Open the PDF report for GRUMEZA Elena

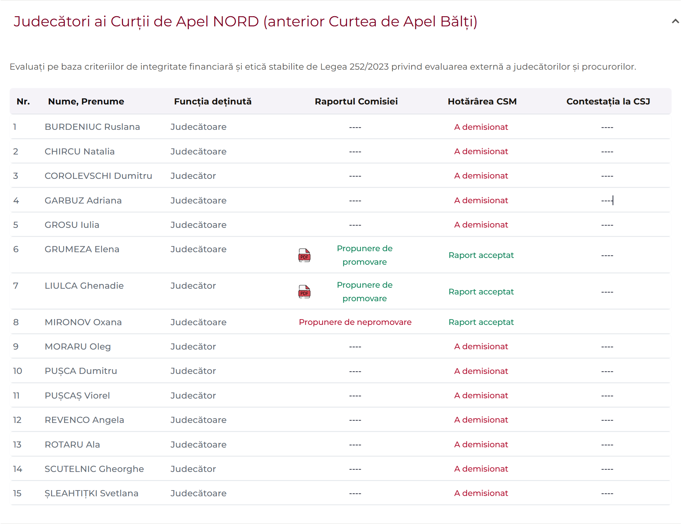click(304, 255)
